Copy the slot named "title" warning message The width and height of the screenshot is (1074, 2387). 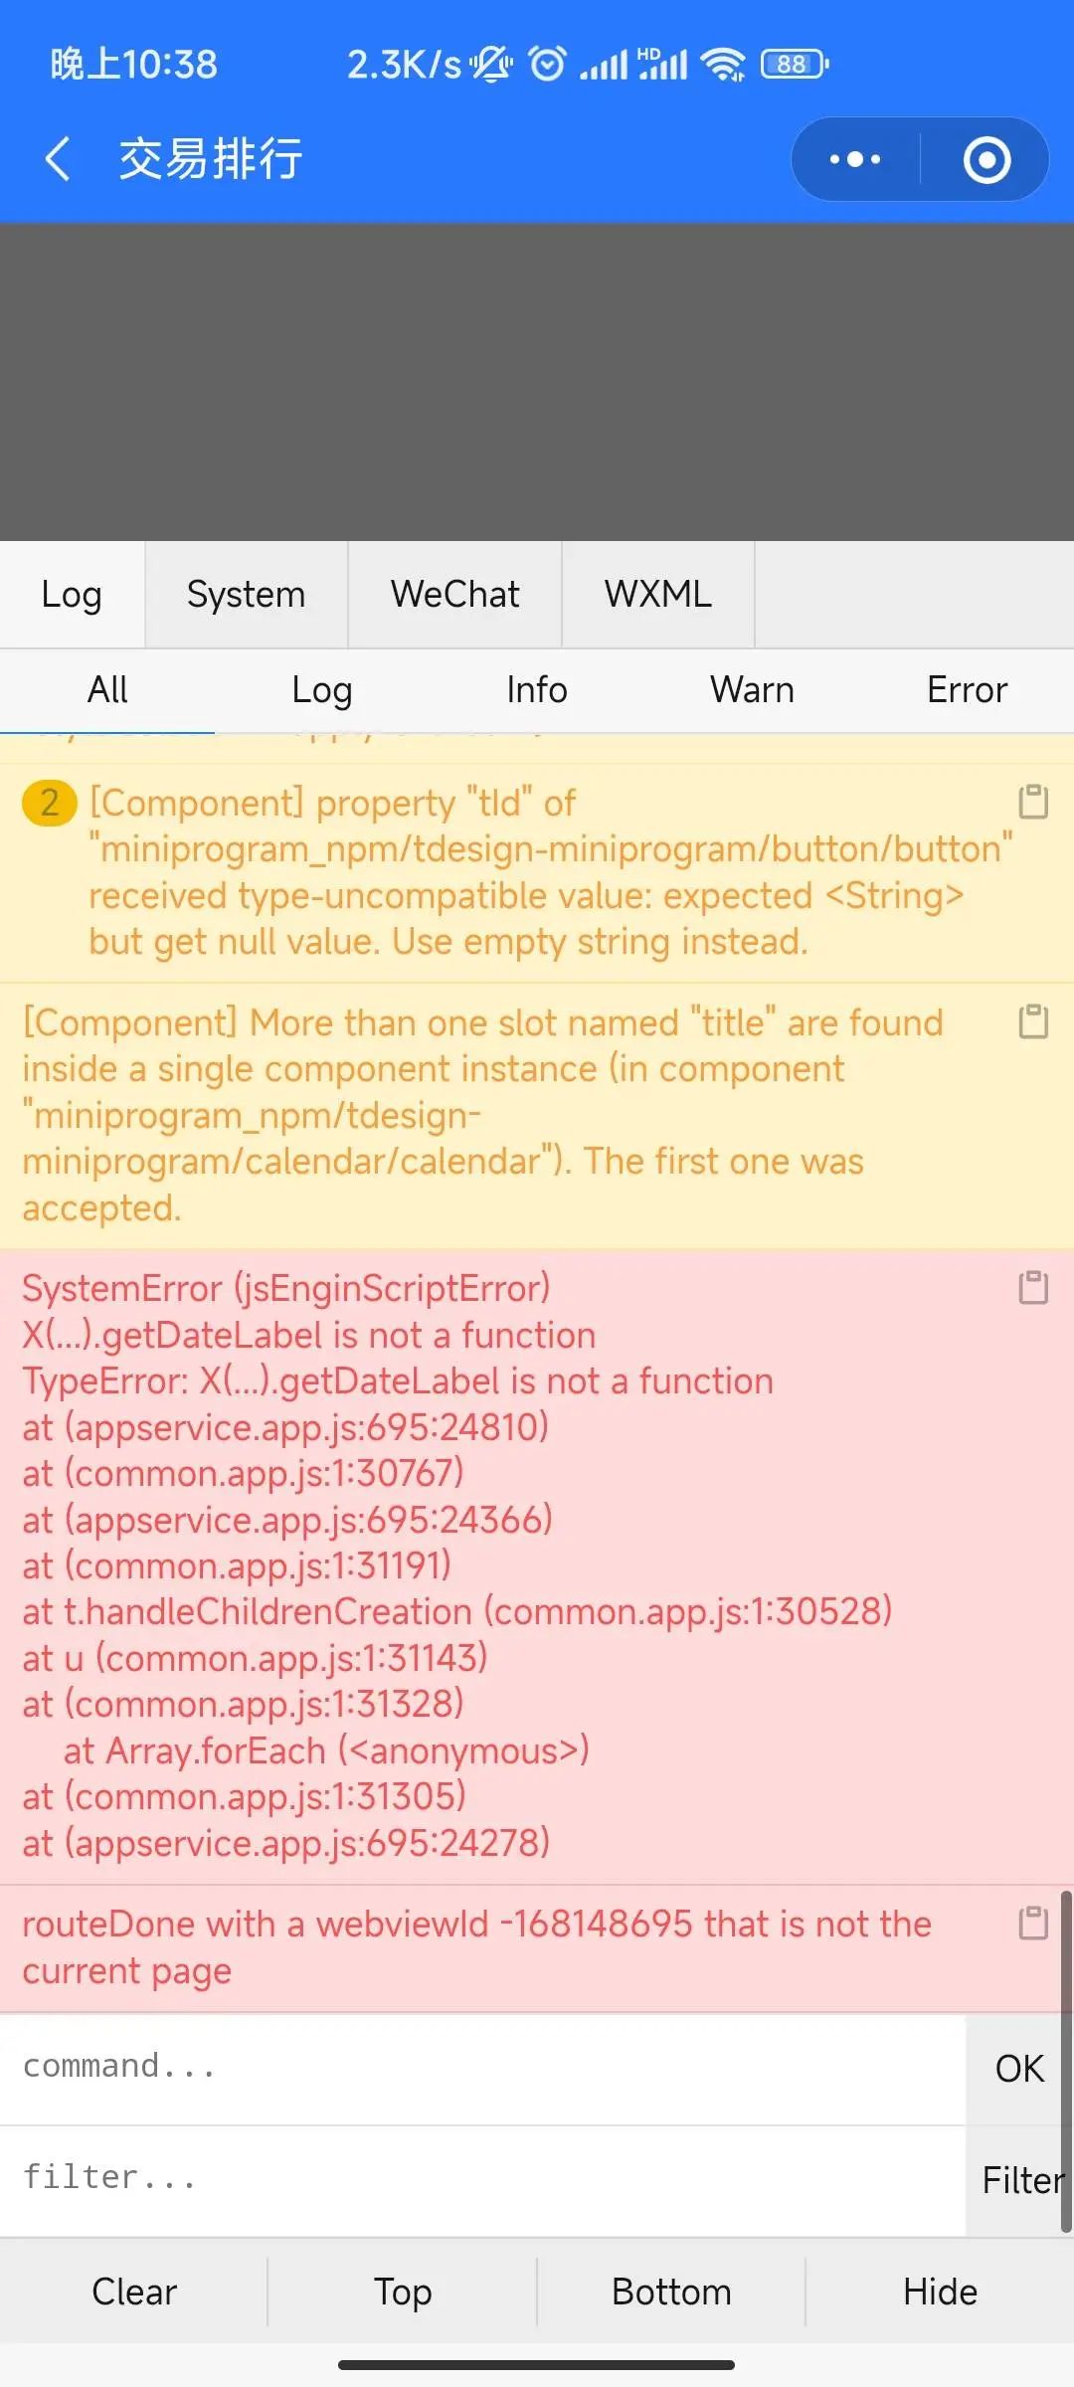click(1033, 1021)
